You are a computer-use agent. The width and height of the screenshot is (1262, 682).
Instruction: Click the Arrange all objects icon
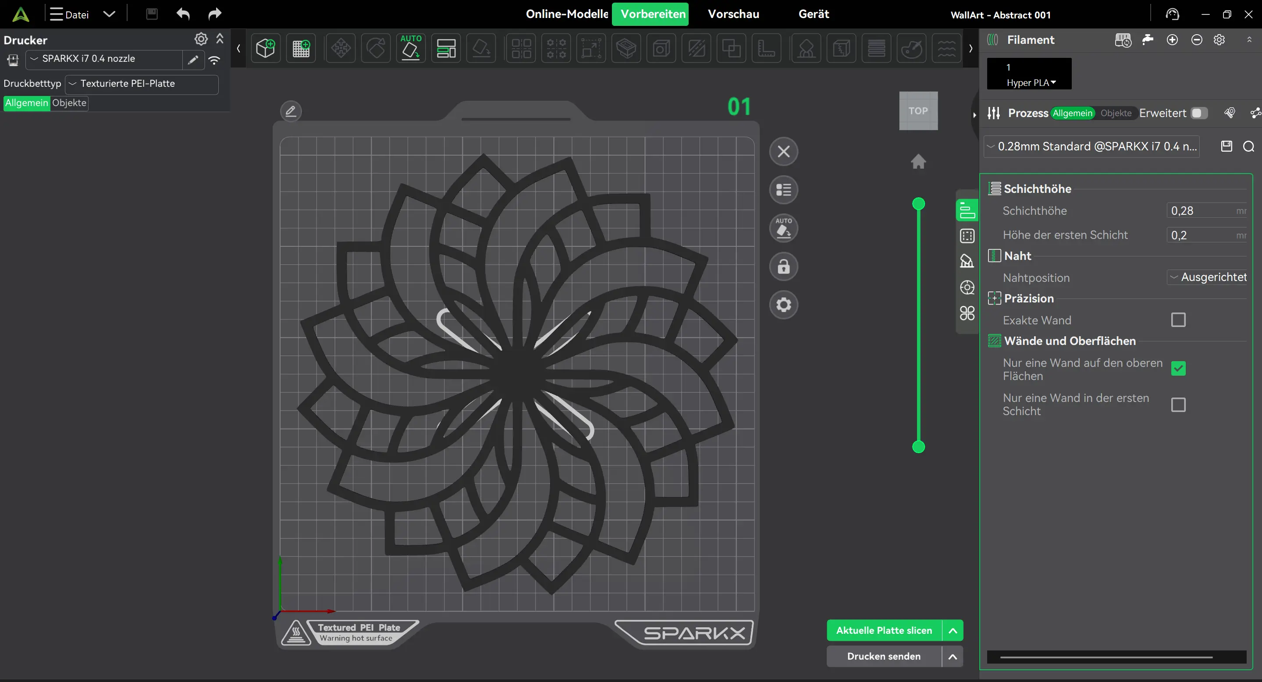[x=446, y=49]
